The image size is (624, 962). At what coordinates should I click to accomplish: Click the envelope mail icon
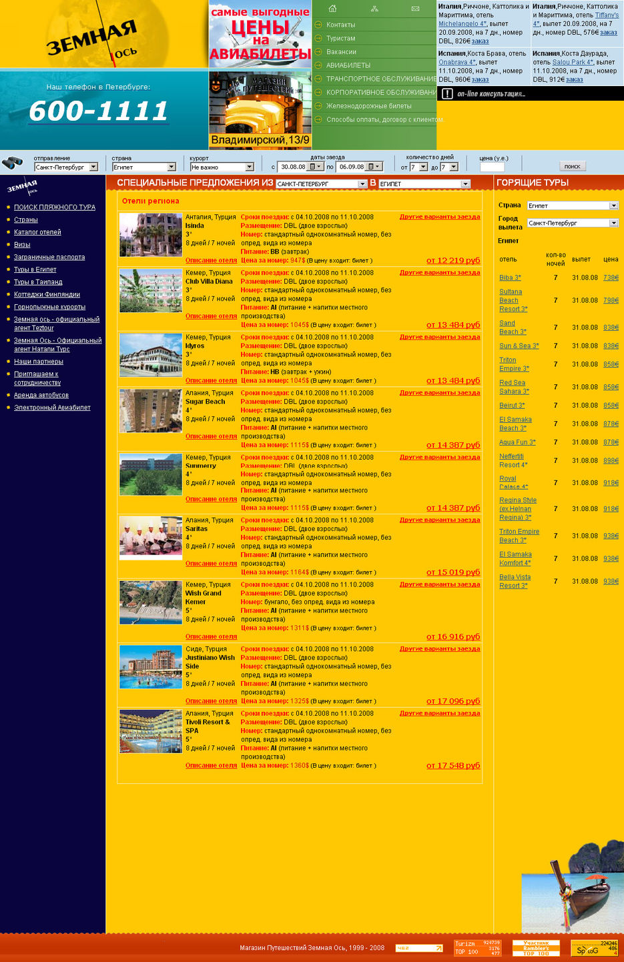tap(415, 9)
